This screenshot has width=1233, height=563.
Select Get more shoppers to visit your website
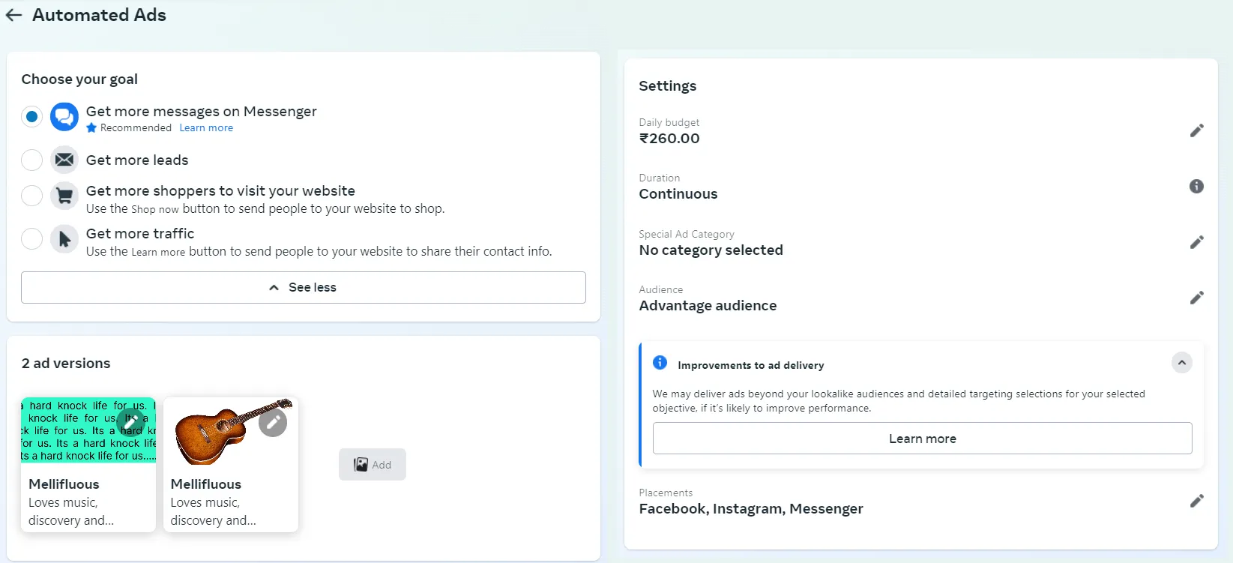point(31,196)
